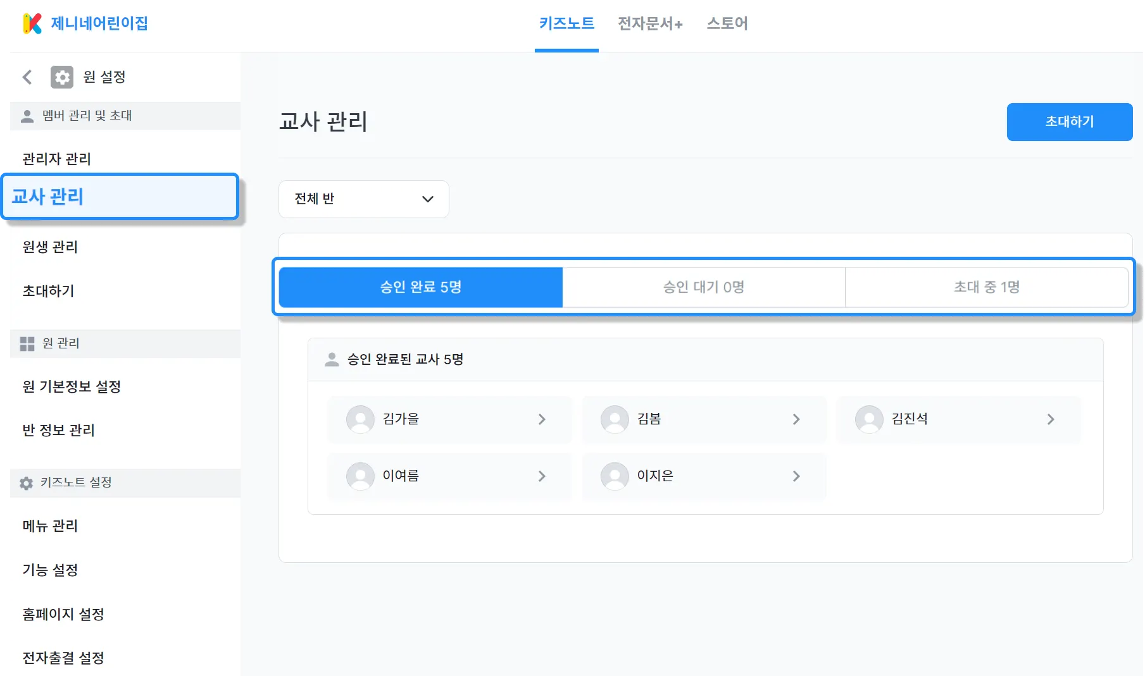
Task: Switch to the 초대 중 1명 tab
Action: [986, 287]
